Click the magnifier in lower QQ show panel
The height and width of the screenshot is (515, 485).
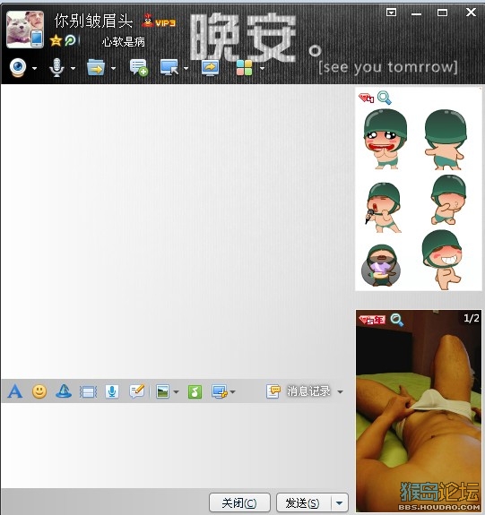point(396,320)
